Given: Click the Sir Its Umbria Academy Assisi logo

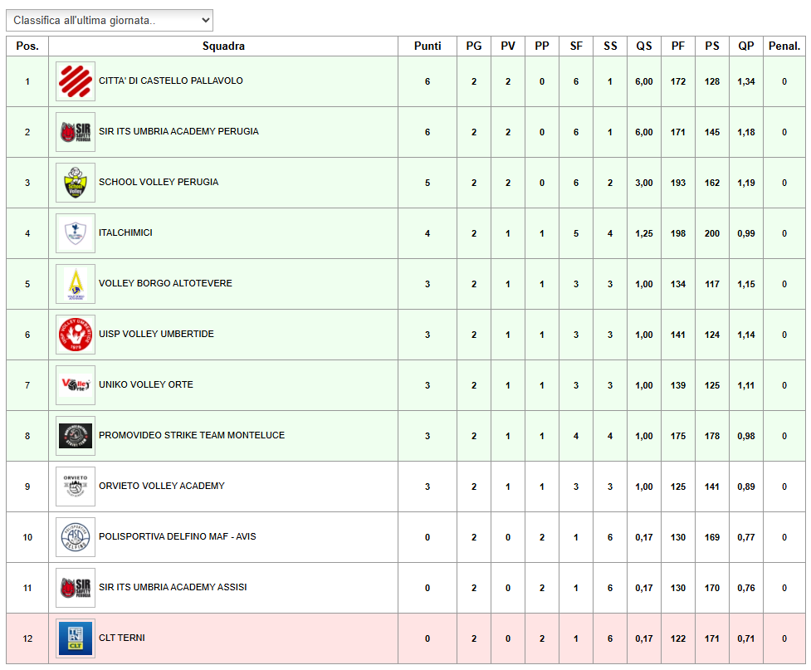Looking at the screenshot, I should 76,588.
